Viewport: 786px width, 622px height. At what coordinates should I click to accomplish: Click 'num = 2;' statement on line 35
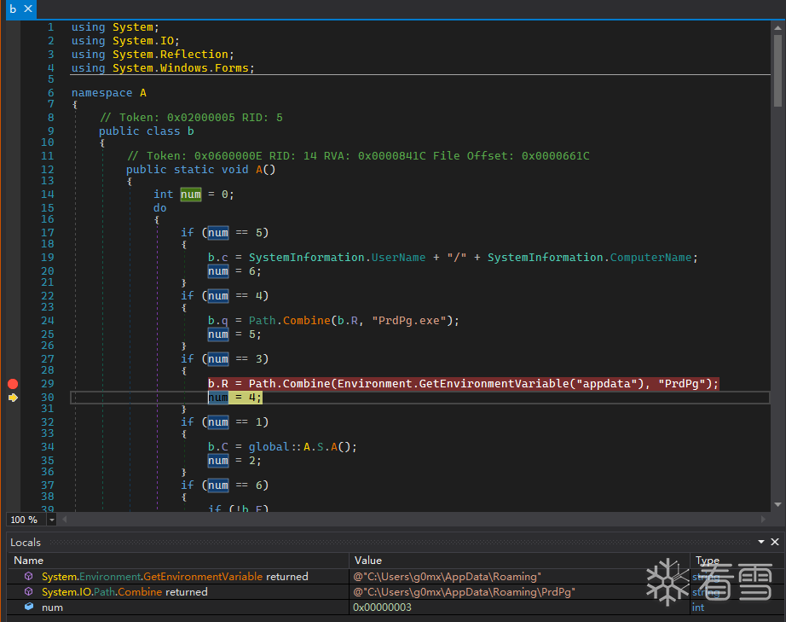[x=234, y=461]
